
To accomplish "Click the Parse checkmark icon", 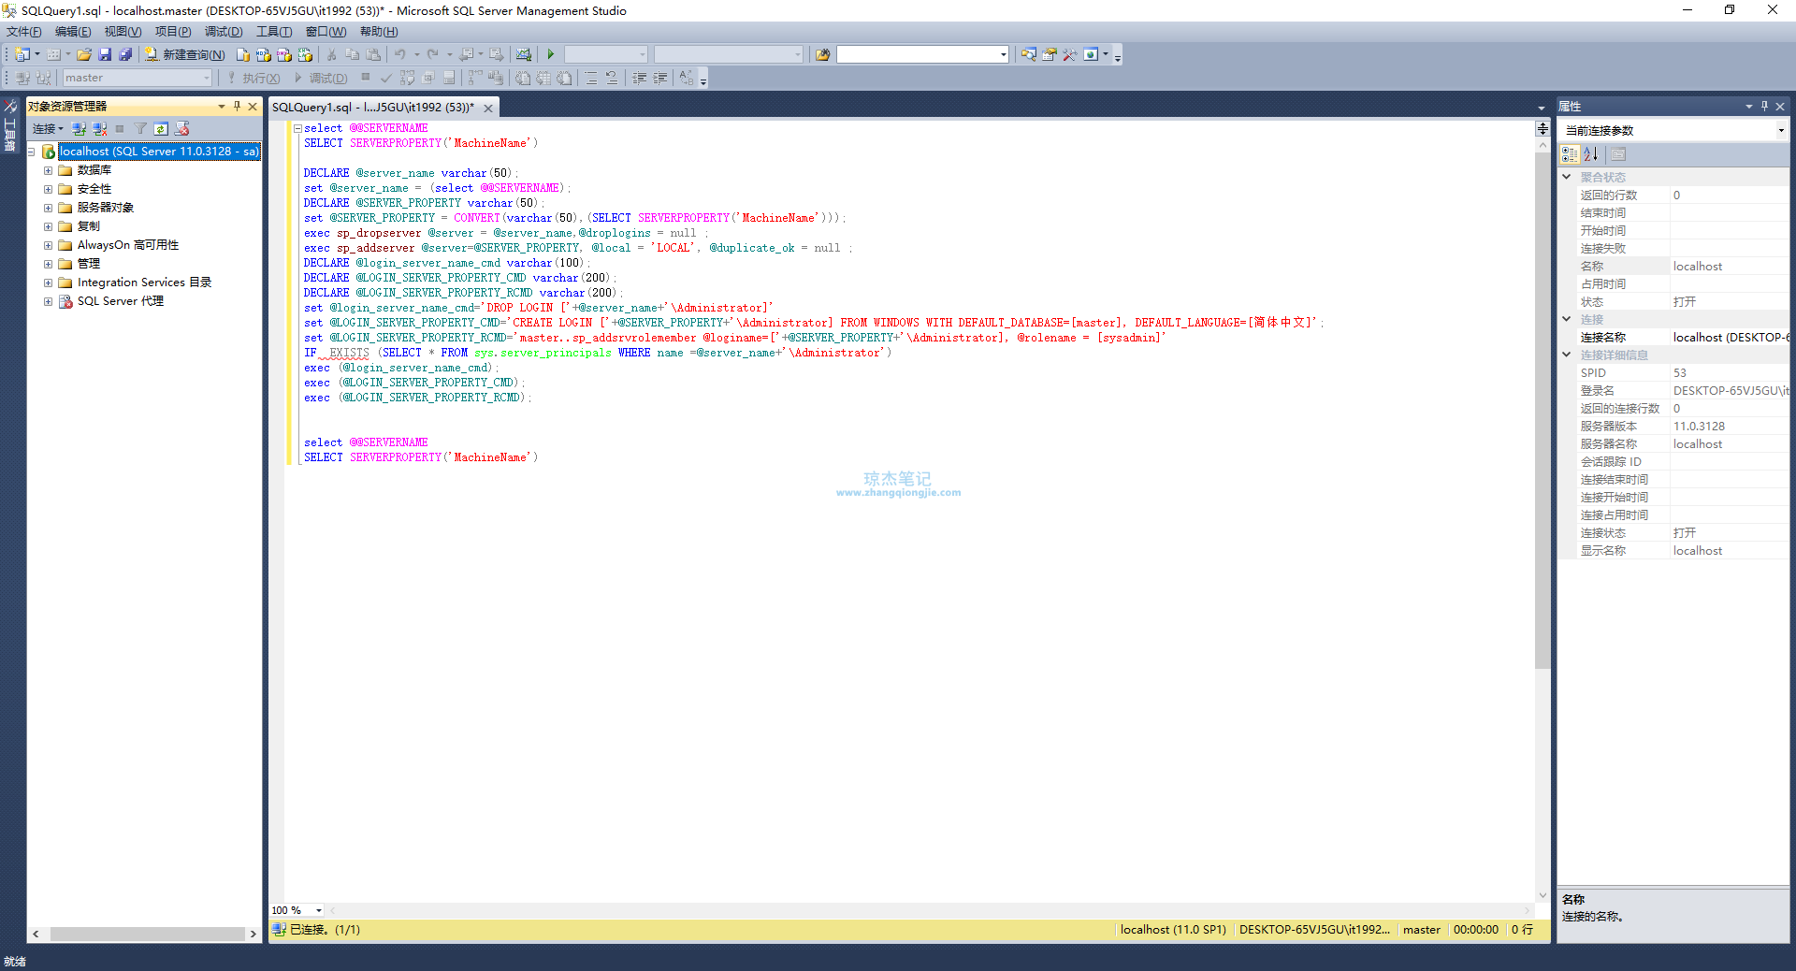I will click(385, 79).
